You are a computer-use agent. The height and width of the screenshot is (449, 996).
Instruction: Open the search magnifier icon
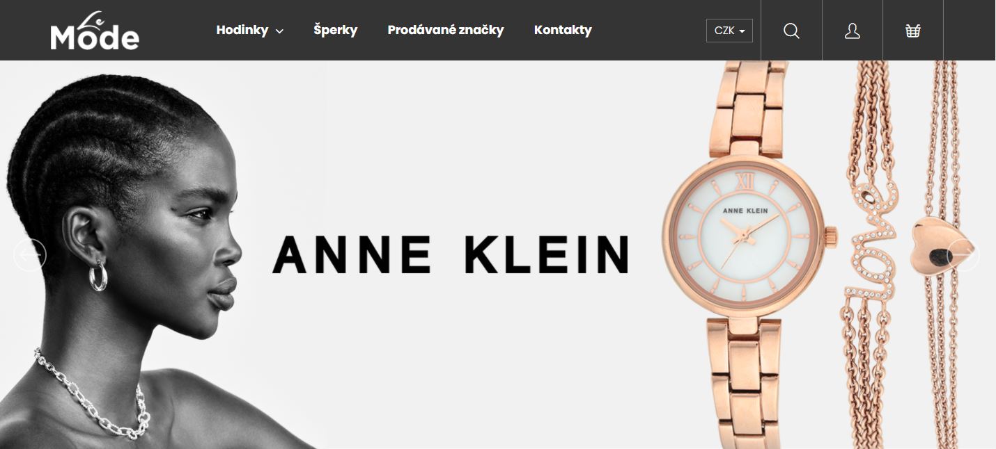(791, 31)
